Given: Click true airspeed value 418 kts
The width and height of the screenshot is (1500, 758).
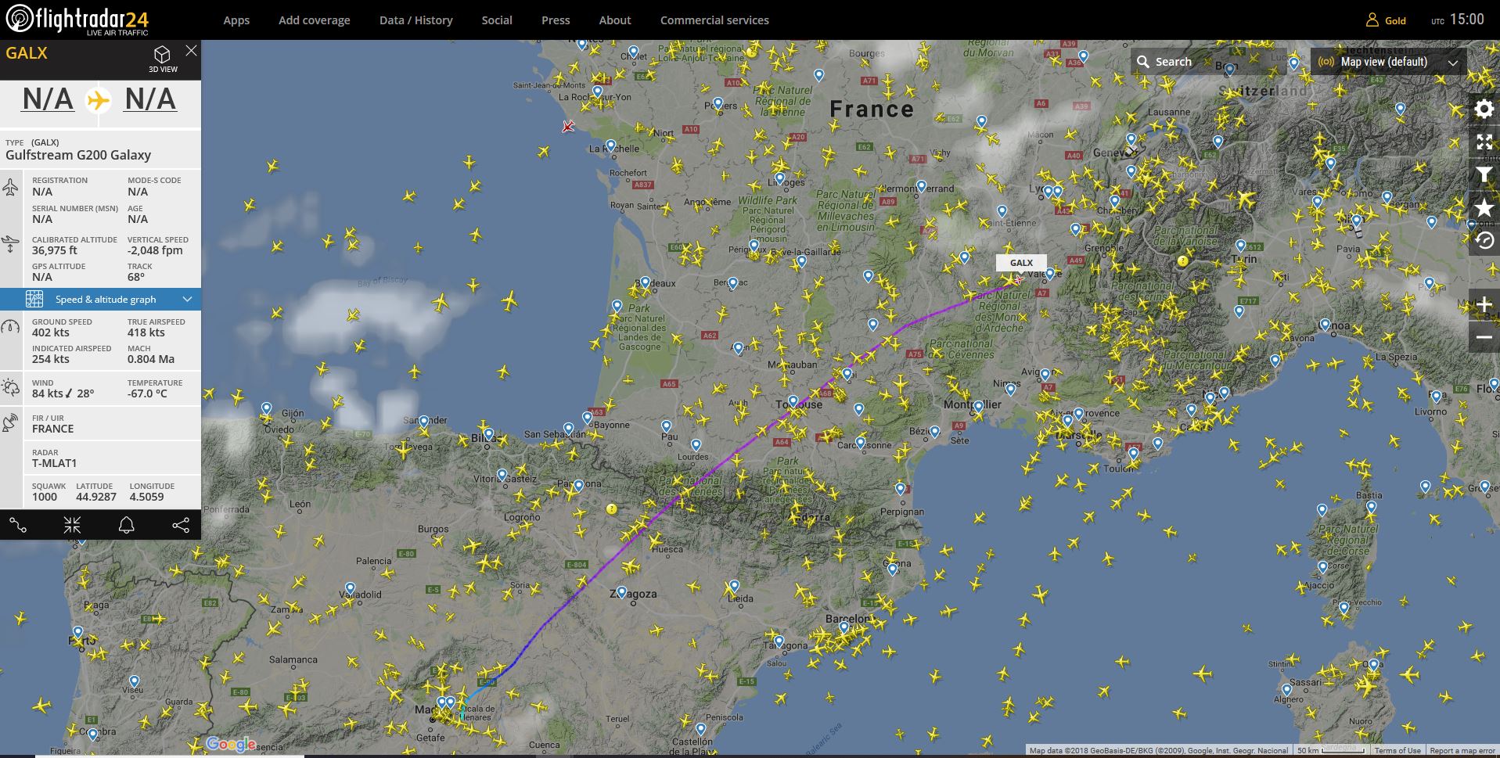Looking at the screenshot, I should (146, 332).
